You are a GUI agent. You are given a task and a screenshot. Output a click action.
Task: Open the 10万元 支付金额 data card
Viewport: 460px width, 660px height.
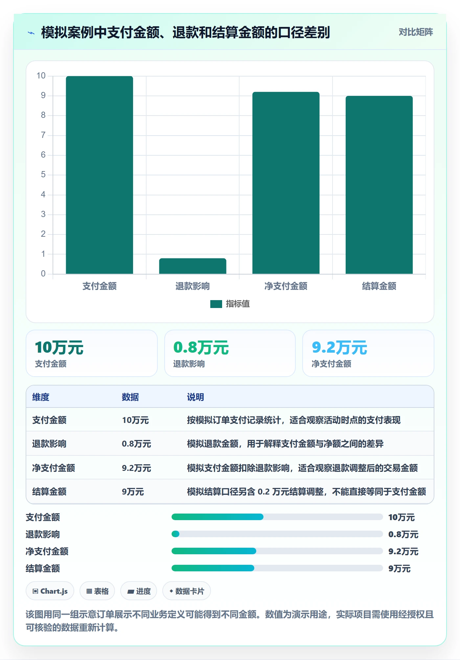(92, 353)
